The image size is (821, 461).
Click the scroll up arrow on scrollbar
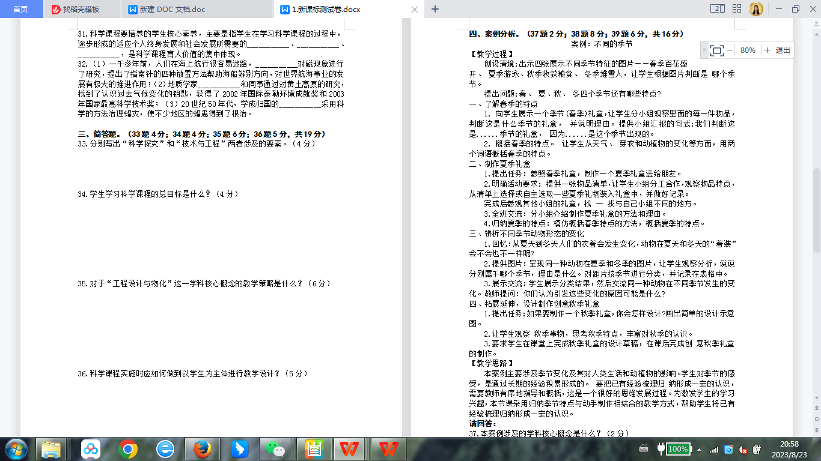point(816,23)
